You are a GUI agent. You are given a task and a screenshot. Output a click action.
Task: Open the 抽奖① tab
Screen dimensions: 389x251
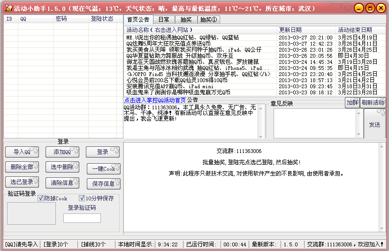coord(208,20)
